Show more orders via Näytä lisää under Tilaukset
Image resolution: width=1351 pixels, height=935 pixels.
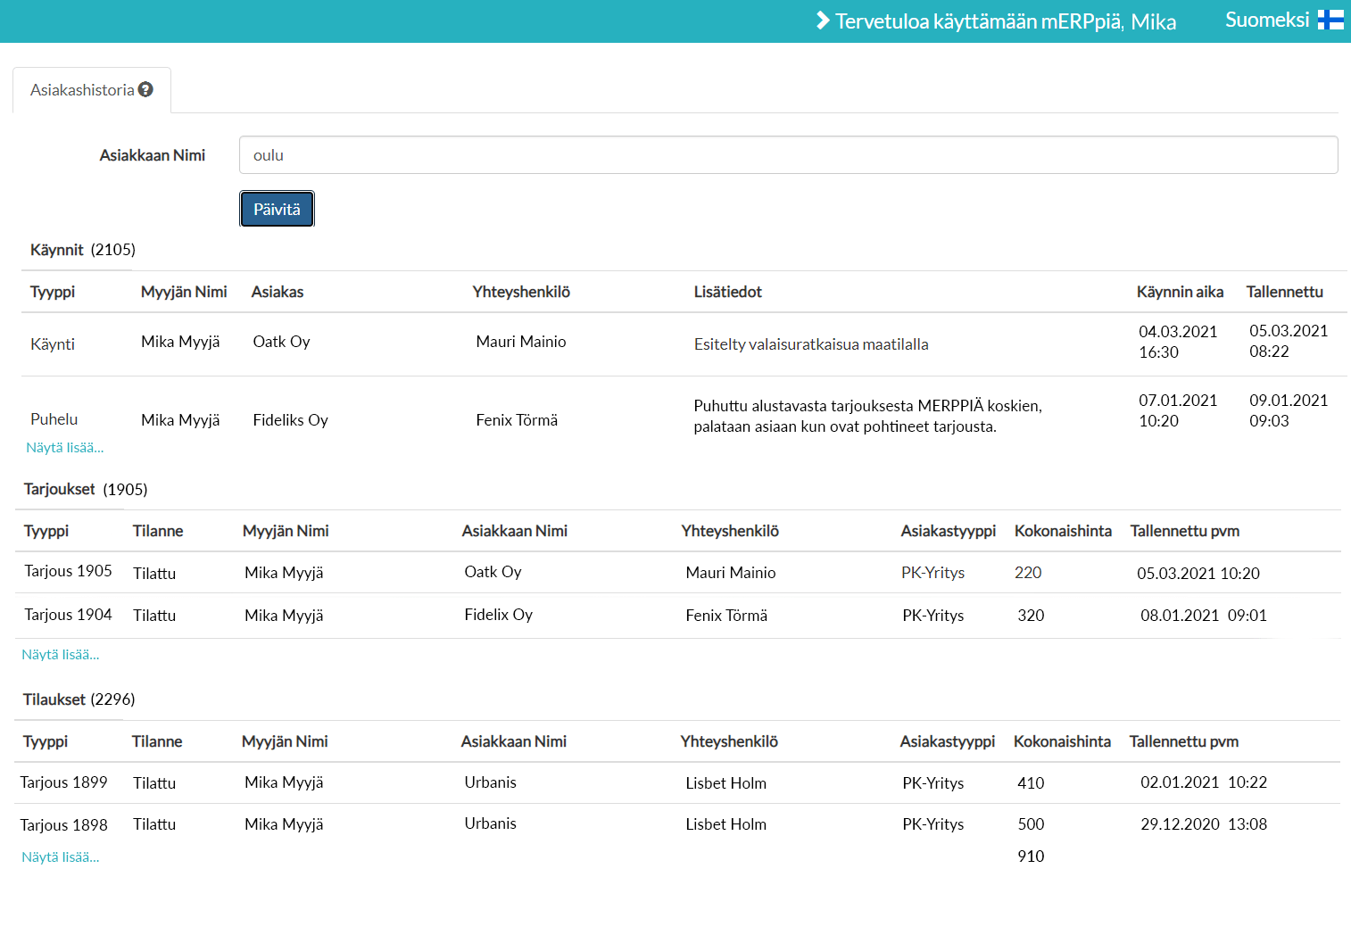[x=61, y=857]
